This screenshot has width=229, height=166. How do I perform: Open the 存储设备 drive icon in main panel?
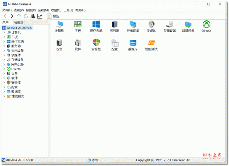pyautogui.click(x=170, y=26)
